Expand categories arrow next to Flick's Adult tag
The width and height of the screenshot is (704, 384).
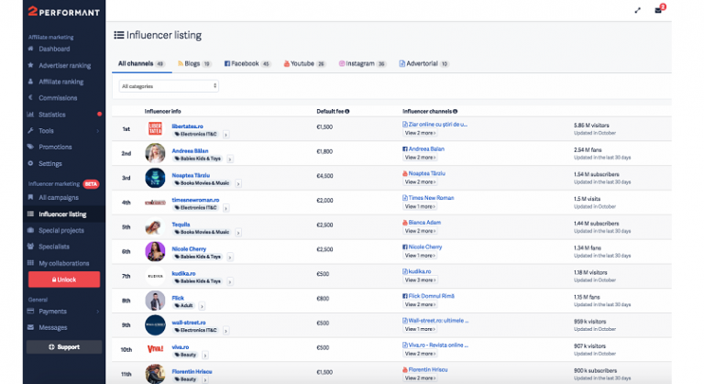(x=202, y=306)
